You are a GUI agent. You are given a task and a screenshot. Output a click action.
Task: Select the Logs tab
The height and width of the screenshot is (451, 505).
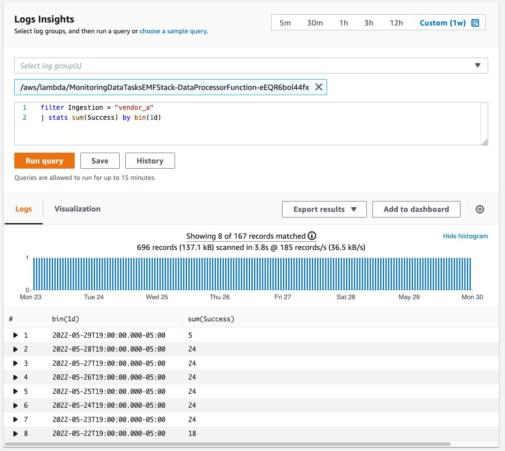pos(24,209)
